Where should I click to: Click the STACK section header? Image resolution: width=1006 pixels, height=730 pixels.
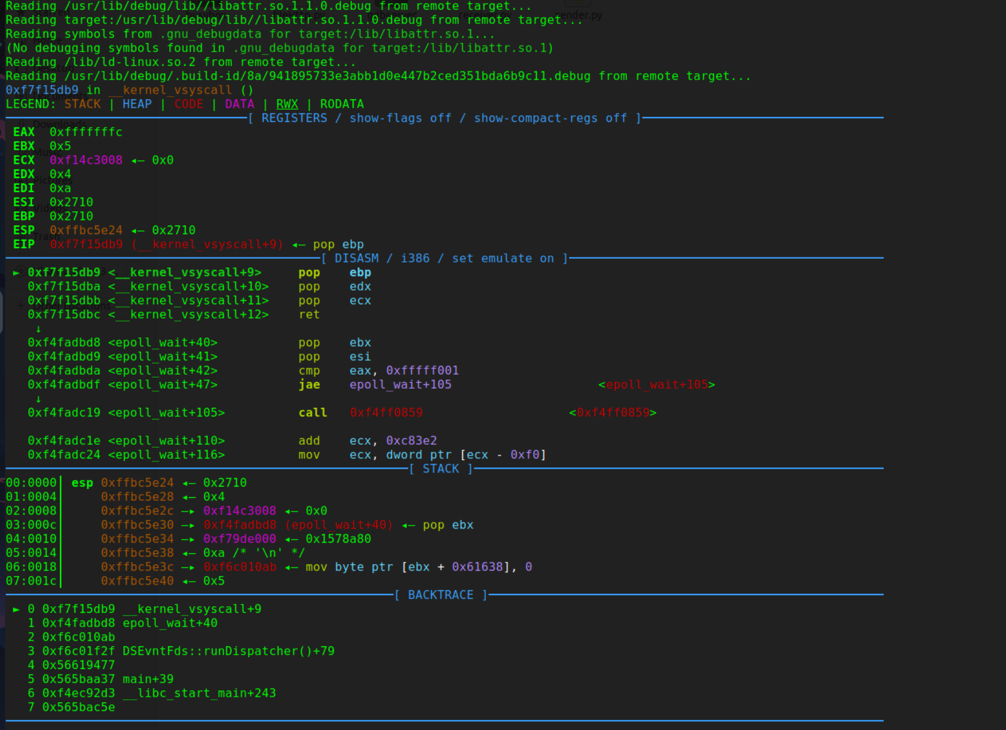pyautogui.click(x=441, y=469)
